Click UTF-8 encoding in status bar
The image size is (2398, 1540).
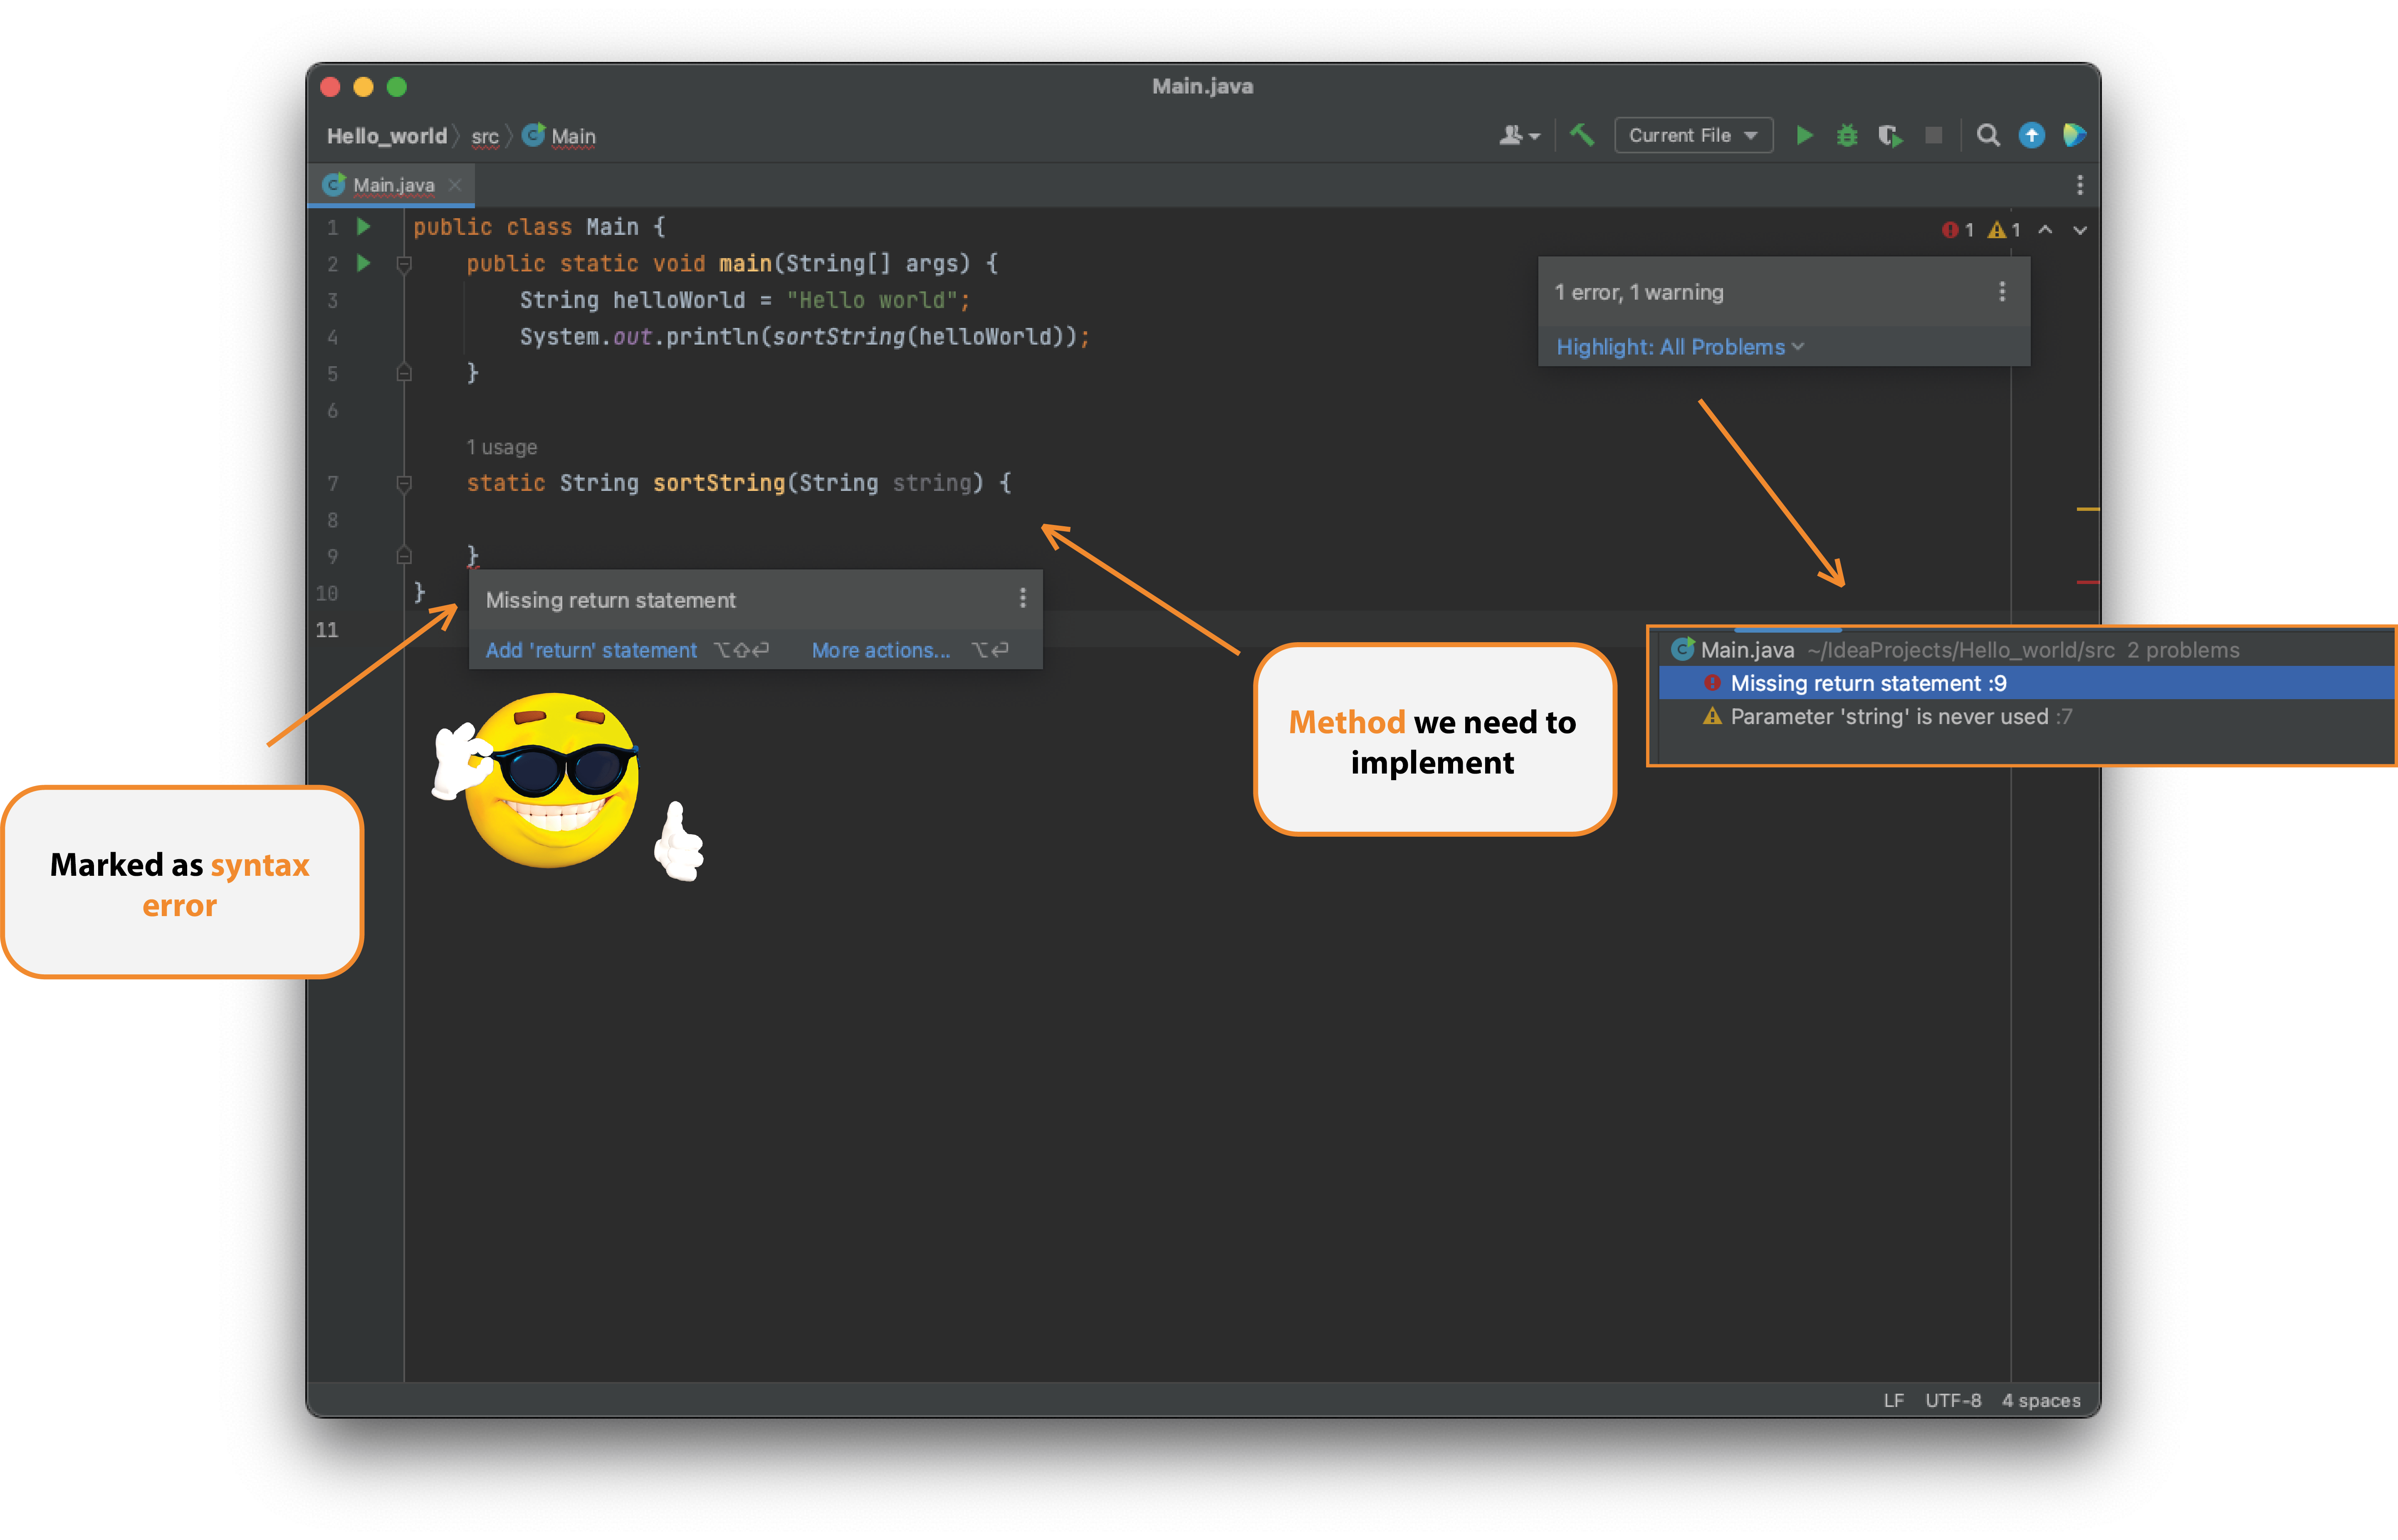coord(1953,1401)
